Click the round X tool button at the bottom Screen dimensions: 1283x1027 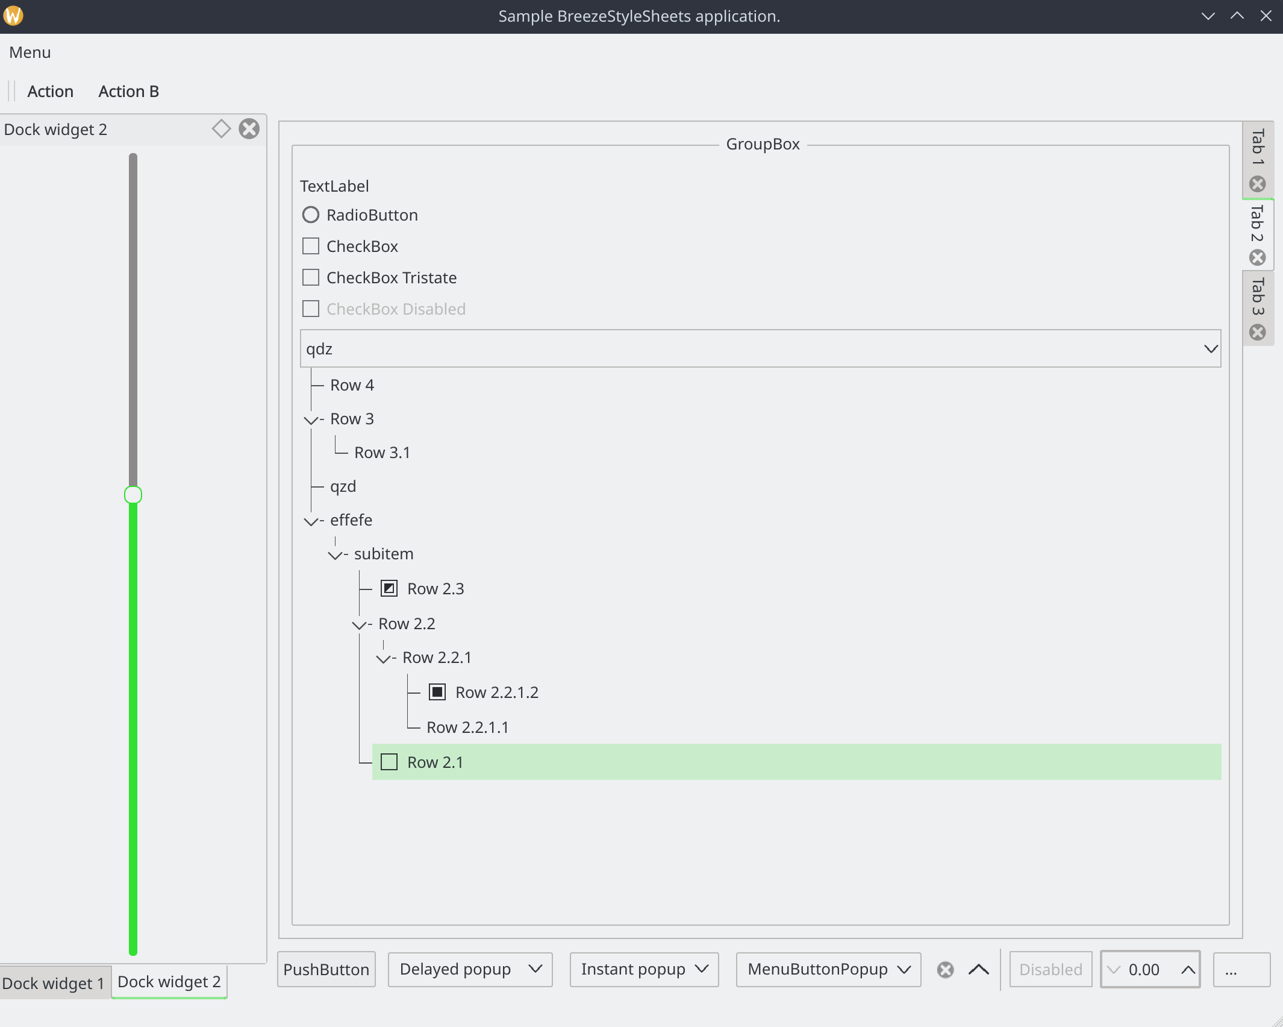pos(946,970)
